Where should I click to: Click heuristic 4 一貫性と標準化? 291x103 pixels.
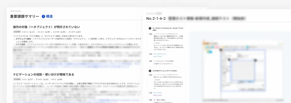pos(160,100)
